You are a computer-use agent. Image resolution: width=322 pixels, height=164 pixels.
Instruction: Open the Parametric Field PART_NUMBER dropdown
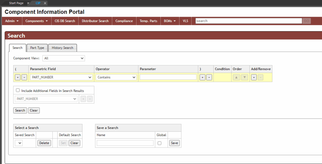pos(61,77)
